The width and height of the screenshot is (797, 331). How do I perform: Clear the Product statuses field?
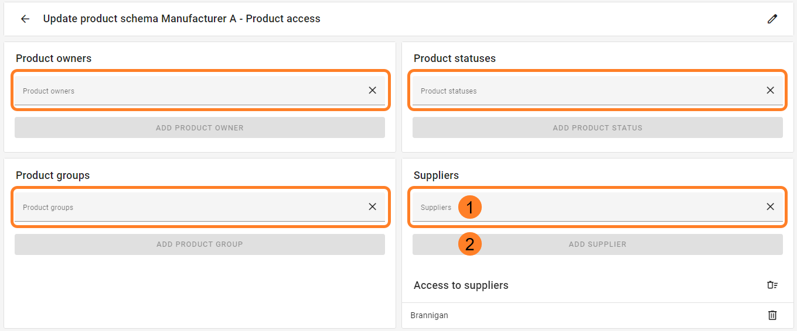tap(770, 90)
